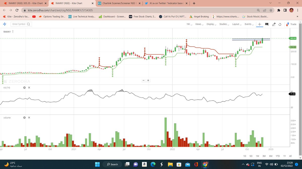Set chart range to 1D

(x=244, y=156)
